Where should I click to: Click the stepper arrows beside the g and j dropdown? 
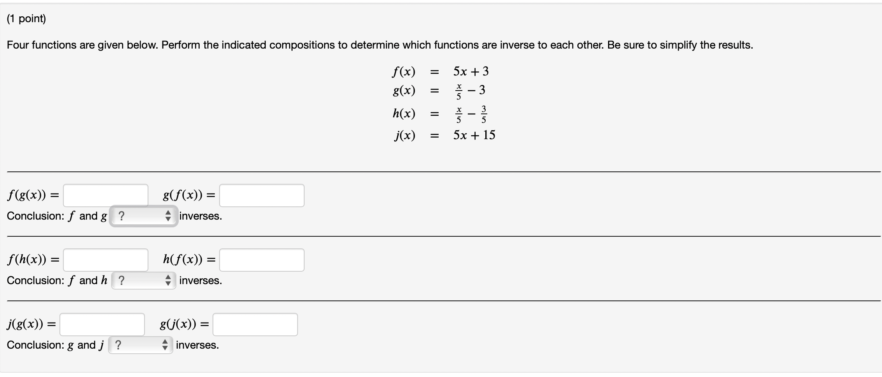tap(166, 345)
